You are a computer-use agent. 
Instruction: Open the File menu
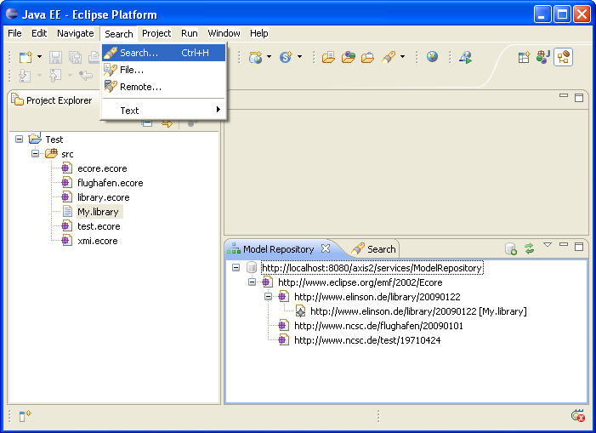(14, 33)
